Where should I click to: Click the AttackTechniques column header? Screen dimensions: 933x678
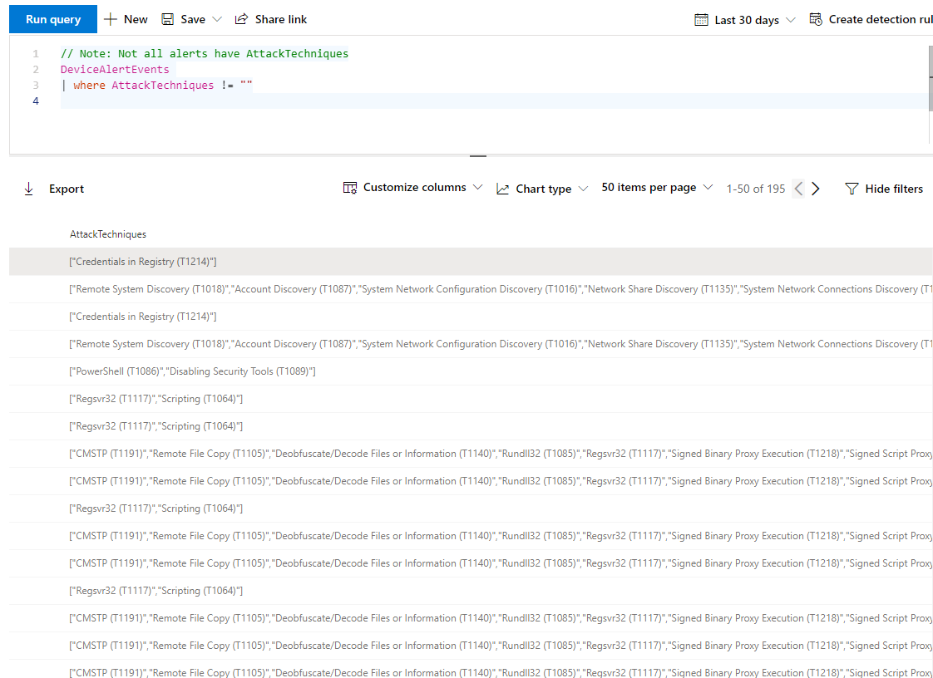click(108, 234)
